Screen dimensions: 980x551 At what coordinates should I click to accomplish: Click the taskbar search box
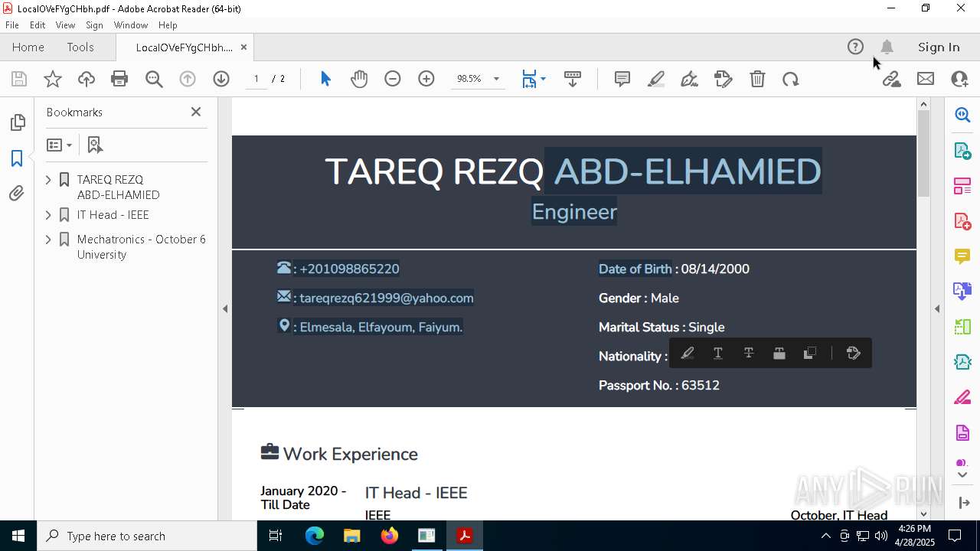tap(147, 536)
